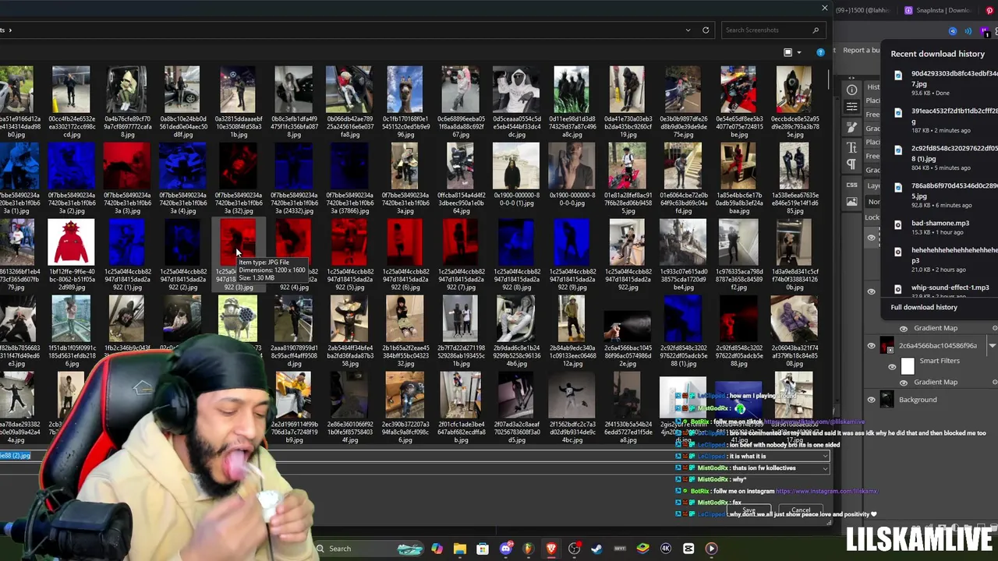Click the file dialog vertical scrollbar
This screenshot has height=561, width=998.
point(827,81)
